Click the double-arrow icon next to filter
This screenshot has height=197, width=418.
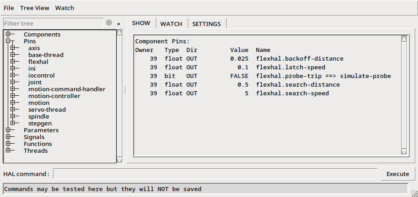click(x=118, y=23)
